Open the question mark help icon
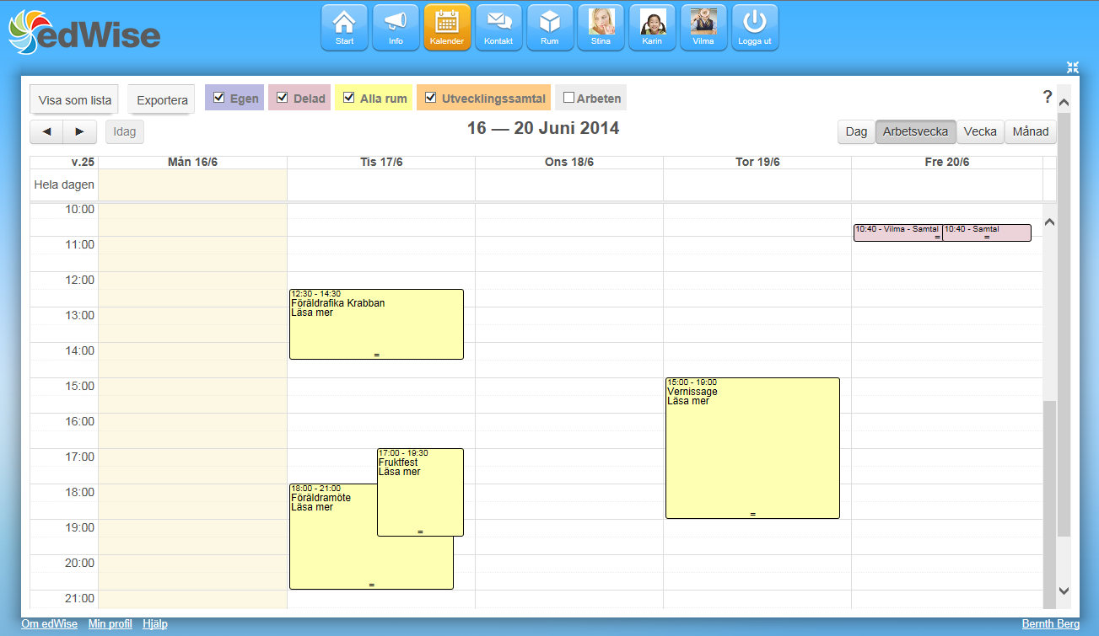Viewport: 1099px width, 636px height. (x=1048, y=97)
